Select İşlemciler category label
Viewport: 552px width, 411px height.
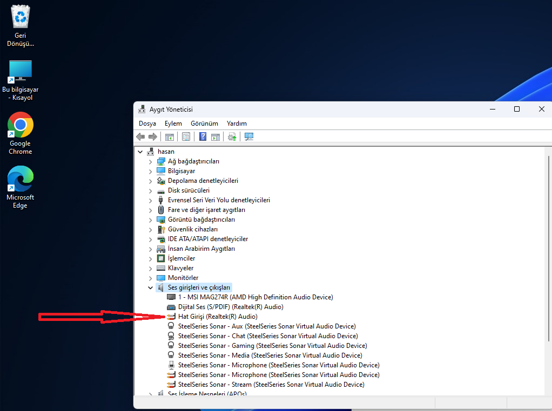[181, 258]
